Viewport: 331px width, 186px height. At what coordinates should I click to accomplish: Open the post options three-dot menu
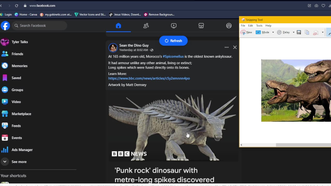coord(227,47)
